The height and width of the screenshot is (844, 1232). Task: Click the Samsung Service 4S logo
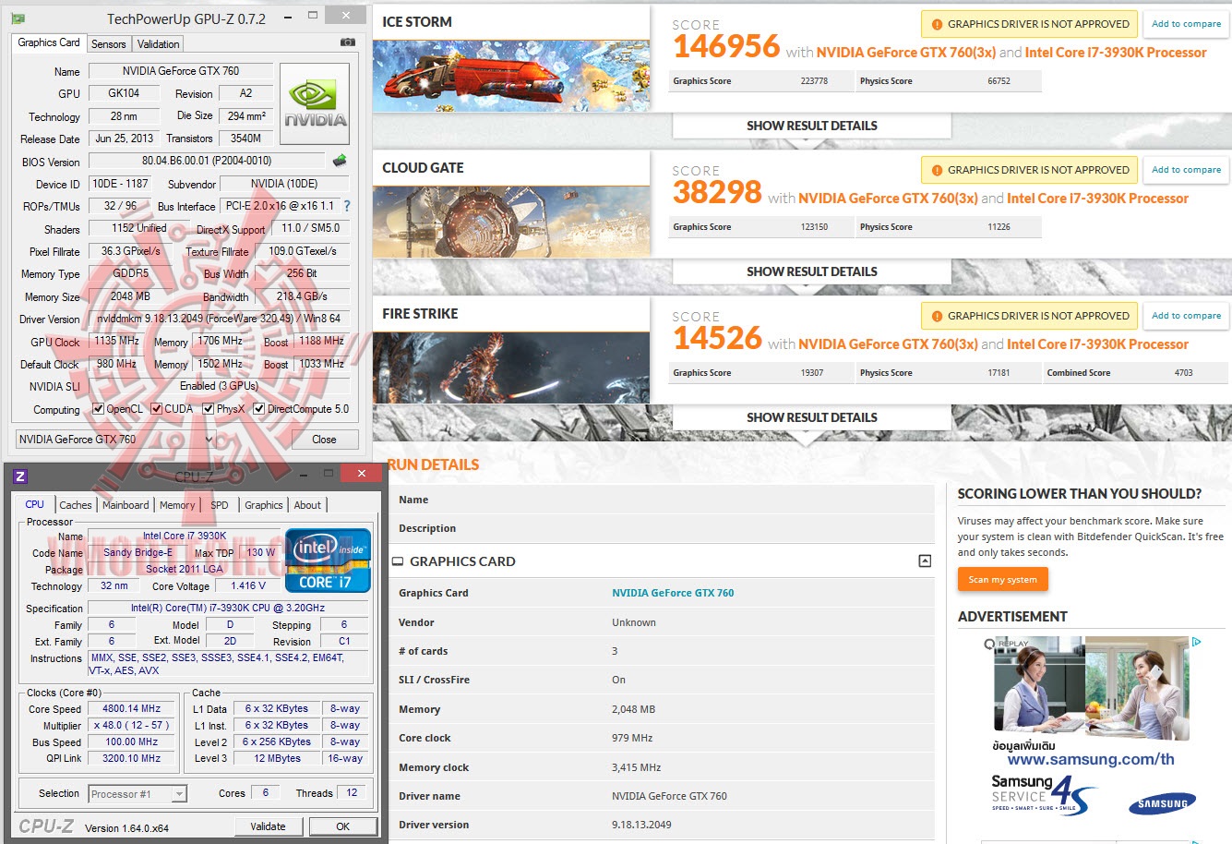click(1043, 794)
